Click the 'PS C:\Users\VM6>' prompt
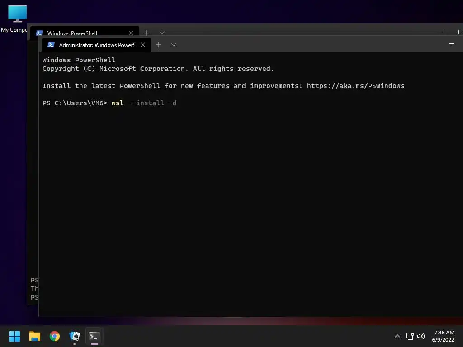Screen dimensions: 463x347 75,103
